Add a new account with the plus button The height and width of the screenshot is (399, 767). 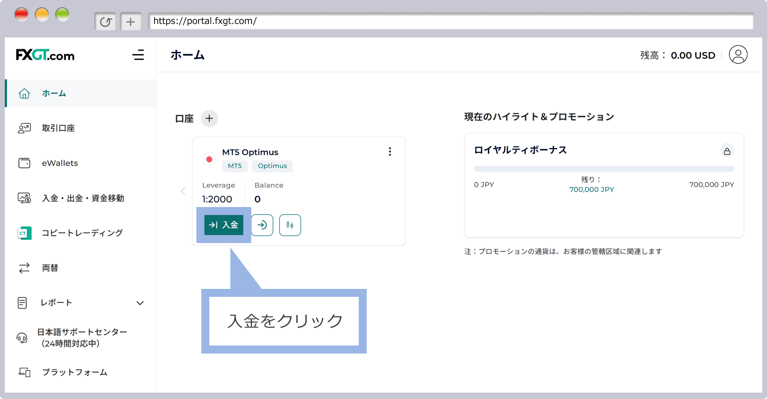coord(209,118)
